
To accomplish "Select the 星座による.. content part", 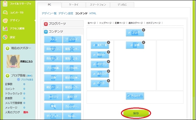I will (x=72, y=59).
